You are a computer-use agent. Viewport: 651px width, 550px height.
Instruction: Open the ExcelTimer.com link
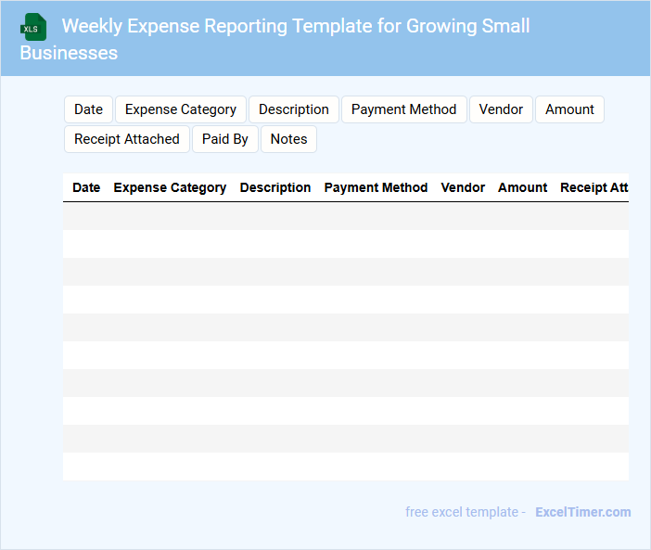click(582, 512)
